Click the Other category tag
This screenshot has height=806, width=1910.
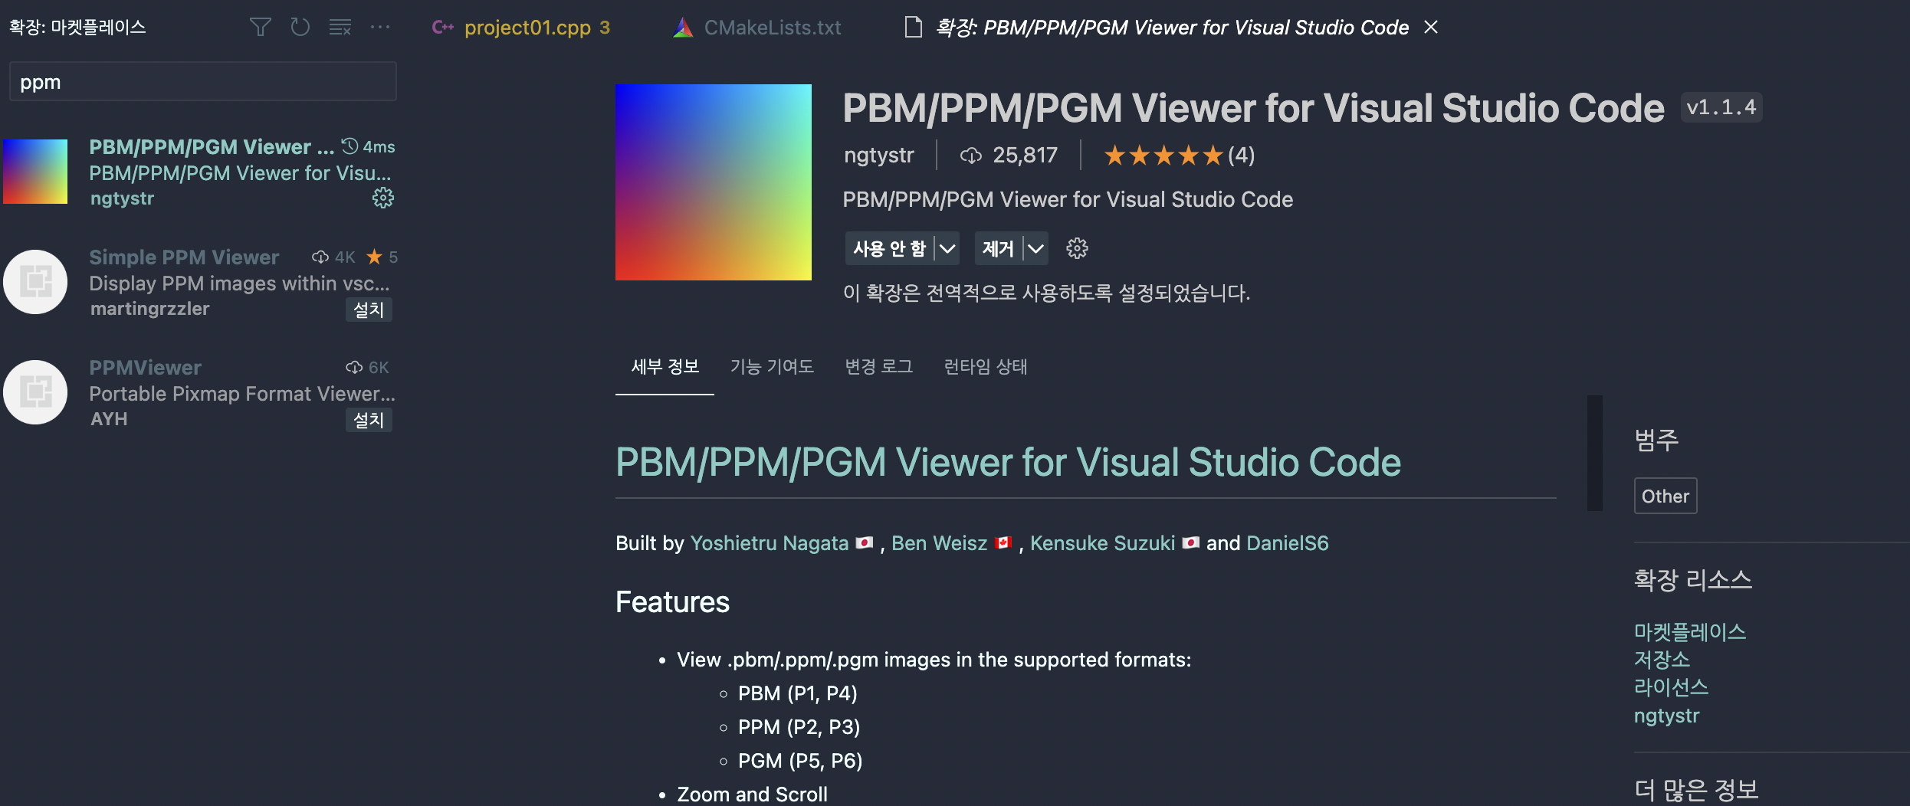click(x=1666, y=496)
